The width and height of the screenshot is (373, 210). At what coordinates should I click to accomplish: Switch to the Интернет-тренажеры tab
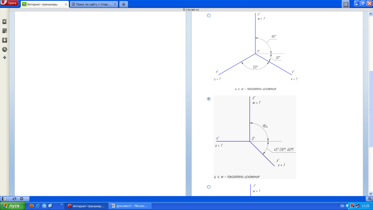pos(45,4)
